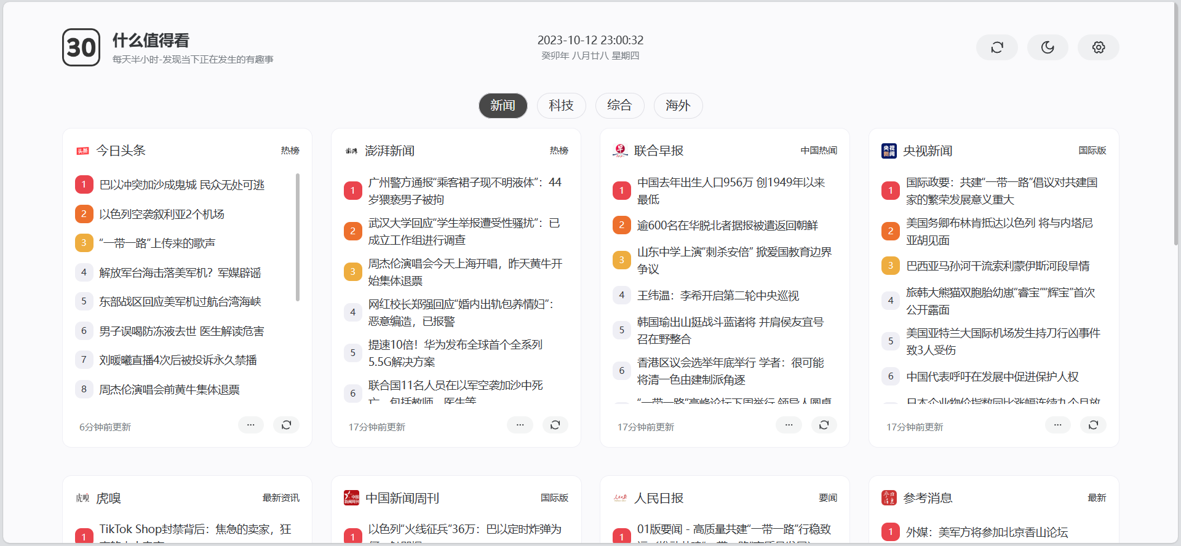1181x546 pixels.
Task: Refresh the 央视新闻 card
Action: (x=1093, y=425)
